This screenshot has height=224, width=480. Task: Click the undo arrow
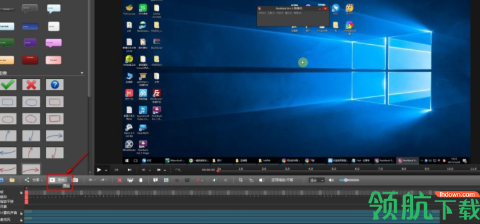tap(91, 180)
